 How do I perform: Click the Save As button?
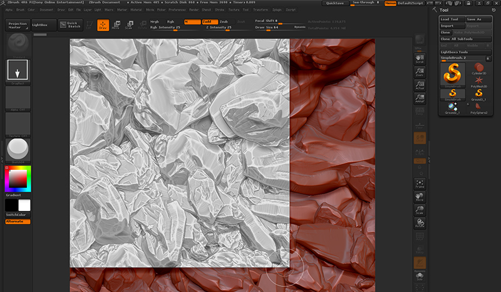(x=478, y=19)
